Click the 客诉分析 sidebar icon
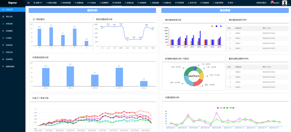 [x=3, y=9]
